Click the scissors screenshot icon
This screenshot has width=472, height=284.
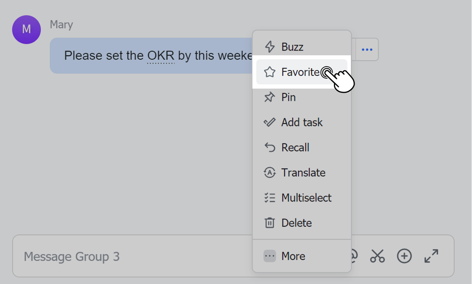377,256
